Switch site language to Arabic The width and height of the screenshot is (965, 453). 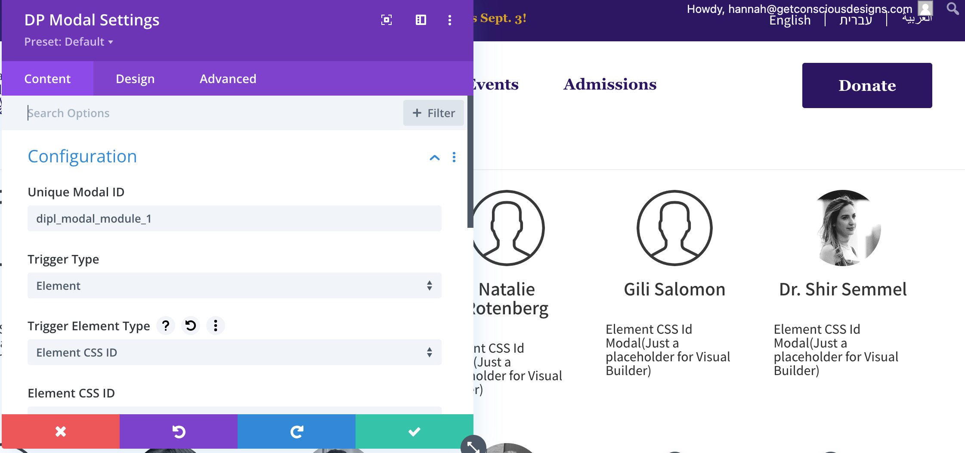[917, 19]
